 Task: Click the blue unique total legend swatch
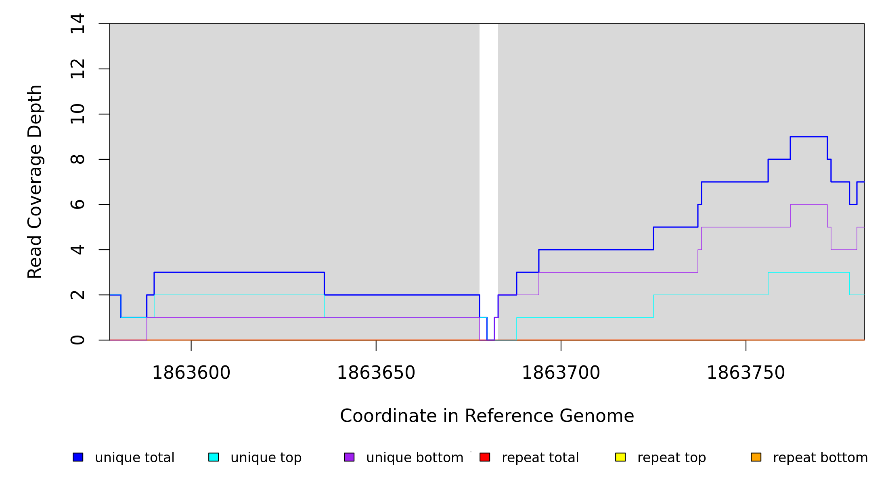click(78, 457)
